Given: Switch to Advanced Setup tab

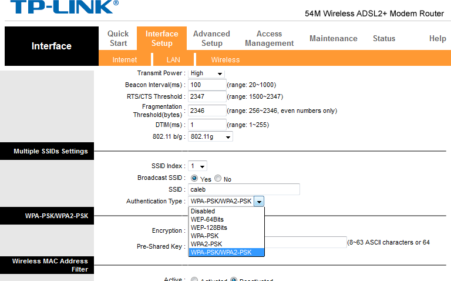Looking at the screenshot, I should click(x=211, y=38).
